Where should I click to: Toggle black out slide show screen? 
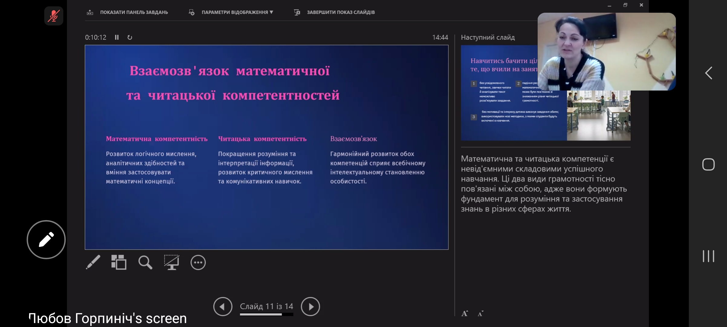tap(171, 262)
